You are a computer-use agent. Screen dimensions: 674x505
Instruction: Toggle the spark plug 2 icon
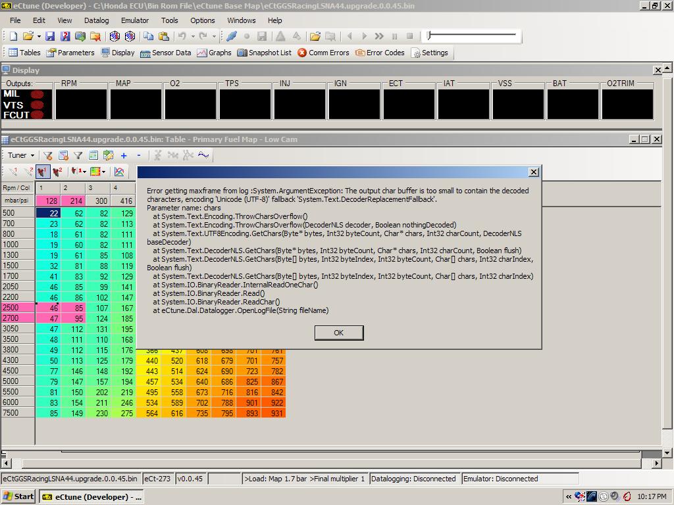click(x=57, y=172)
